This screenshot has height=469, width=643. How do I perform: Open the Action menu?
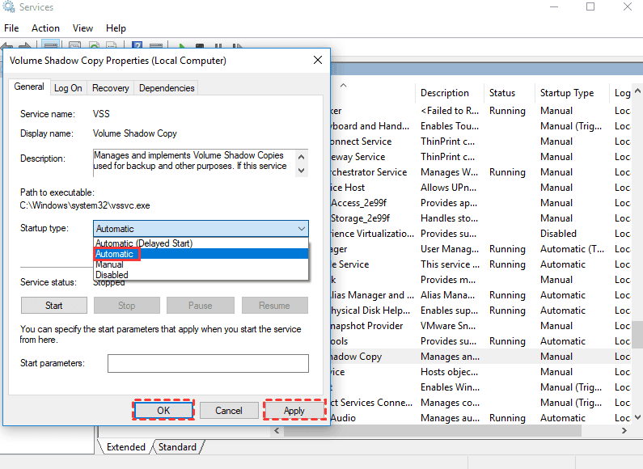[x=45, y=28]
